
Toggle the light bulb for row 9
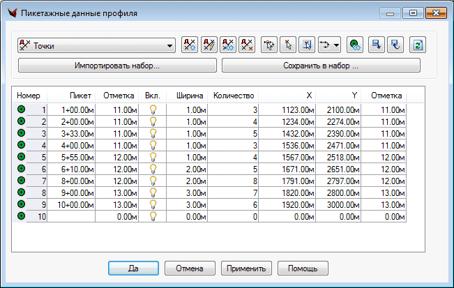coord(153,205)
